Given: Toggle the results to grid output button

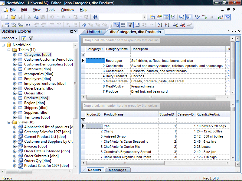Looking at the screenshot, I should point(189,17).
